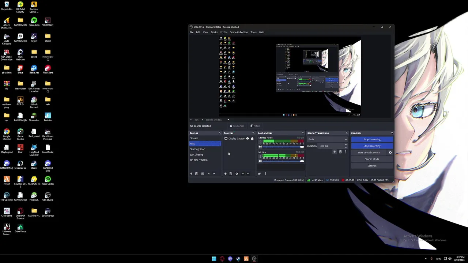The image size is (468, 263).
Task: Undock the Controls panel
Action: (x=392, y=133)
